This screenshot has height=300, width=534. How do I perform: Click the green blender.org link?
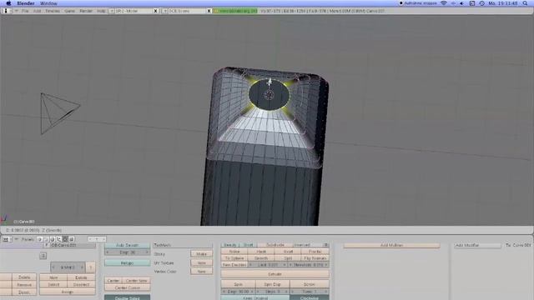(x=235, y=11)
